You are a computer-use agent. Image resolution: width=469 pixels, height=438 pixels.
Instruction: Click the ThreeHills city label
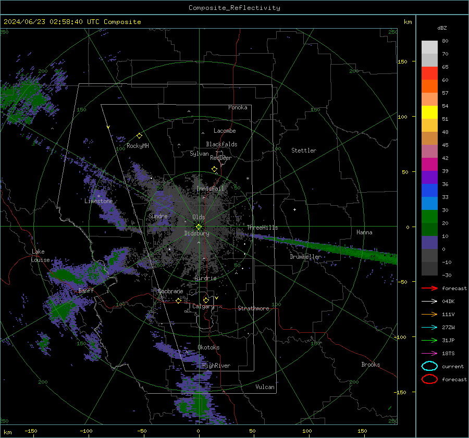262,228
